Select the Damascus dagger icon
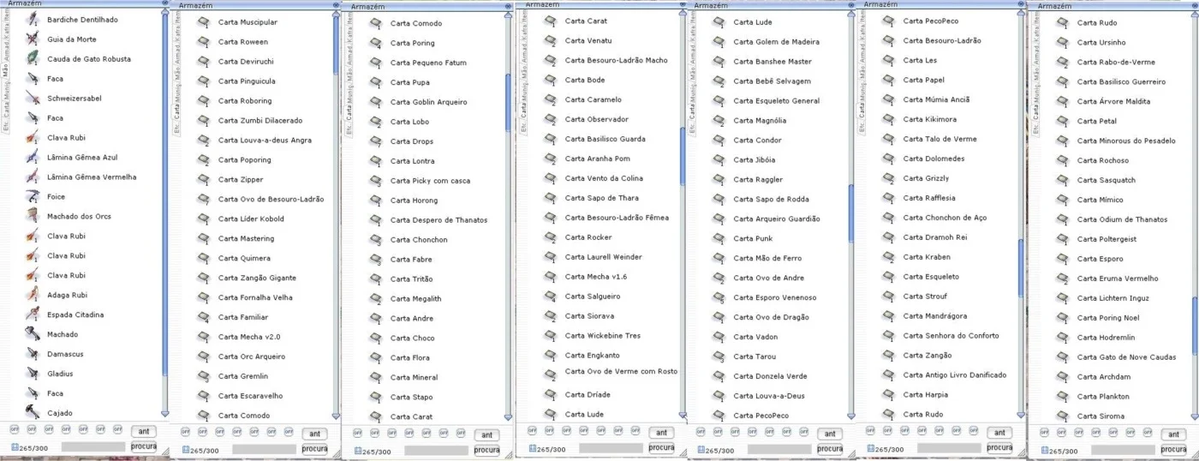Viewport: 1199px width, 461px height. 32,355
